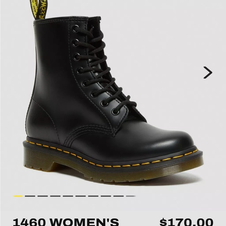Jump to the second carousel indicator dash
The image size is (226, 226).
coord(30,196)
